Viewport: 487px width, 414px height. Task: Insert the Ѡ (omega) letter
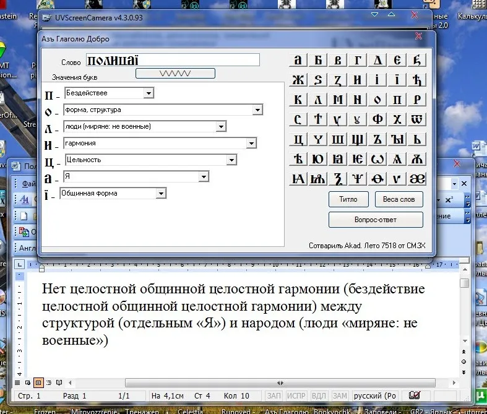377,159
